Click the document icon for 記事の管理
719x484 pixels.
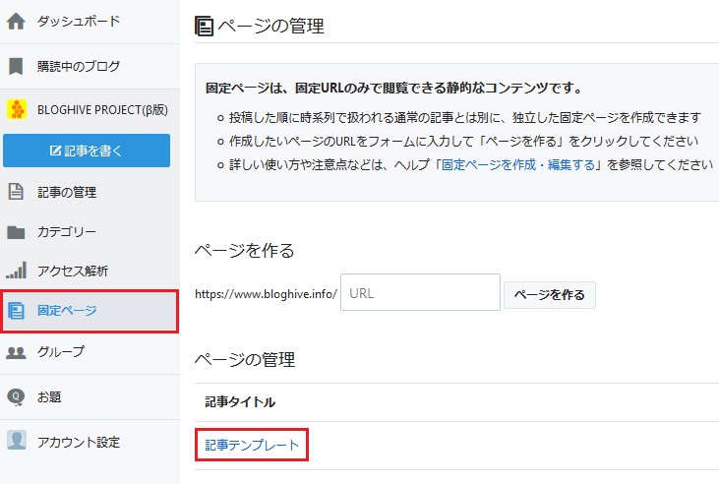click(x=16, y=191)
